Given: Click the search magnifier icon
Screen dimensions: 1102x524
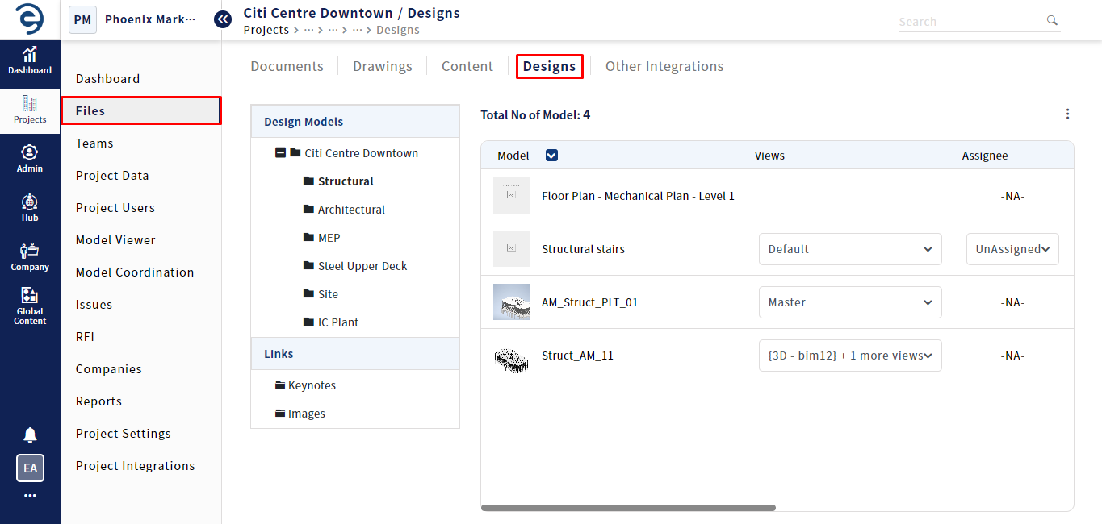Looking at the screenshot, I should pyautogui.click(x=1051, y=20).
